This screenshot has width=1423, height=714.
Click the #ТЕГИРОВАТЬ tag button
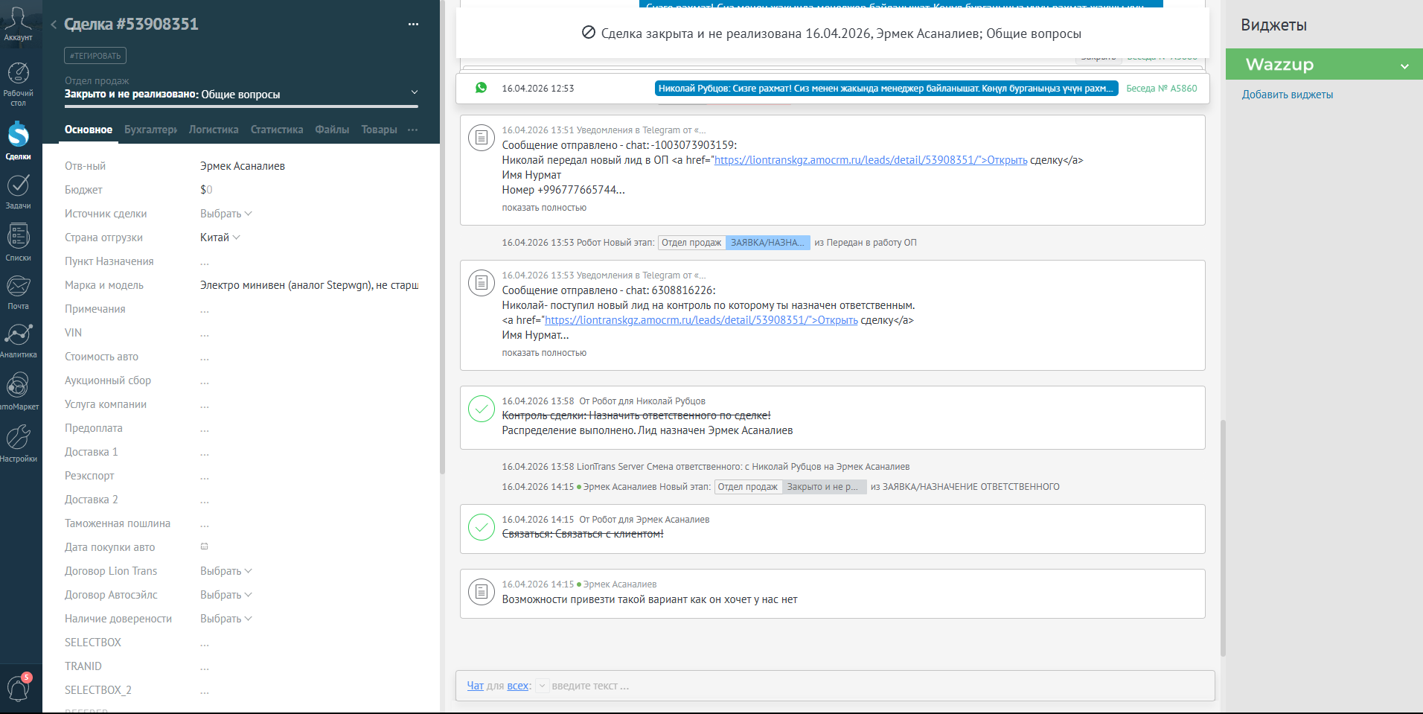[95, 56]
